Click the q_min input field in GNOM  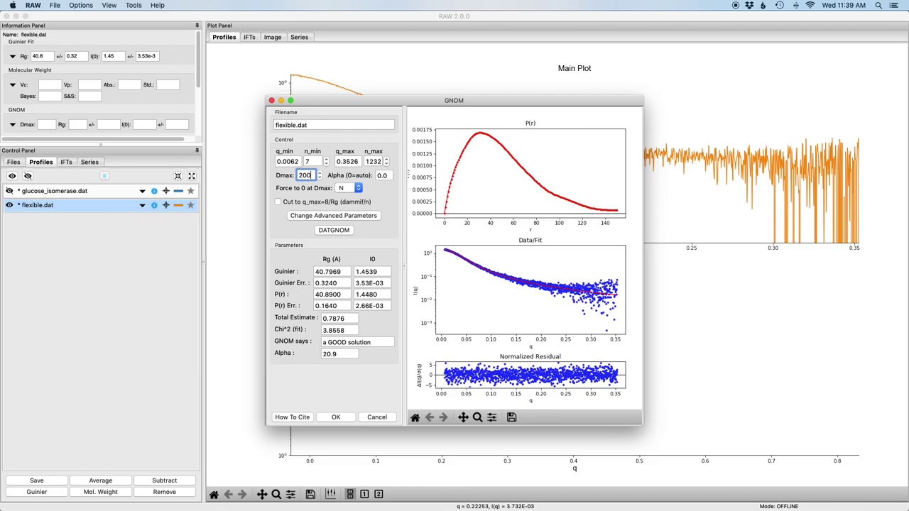288,161
